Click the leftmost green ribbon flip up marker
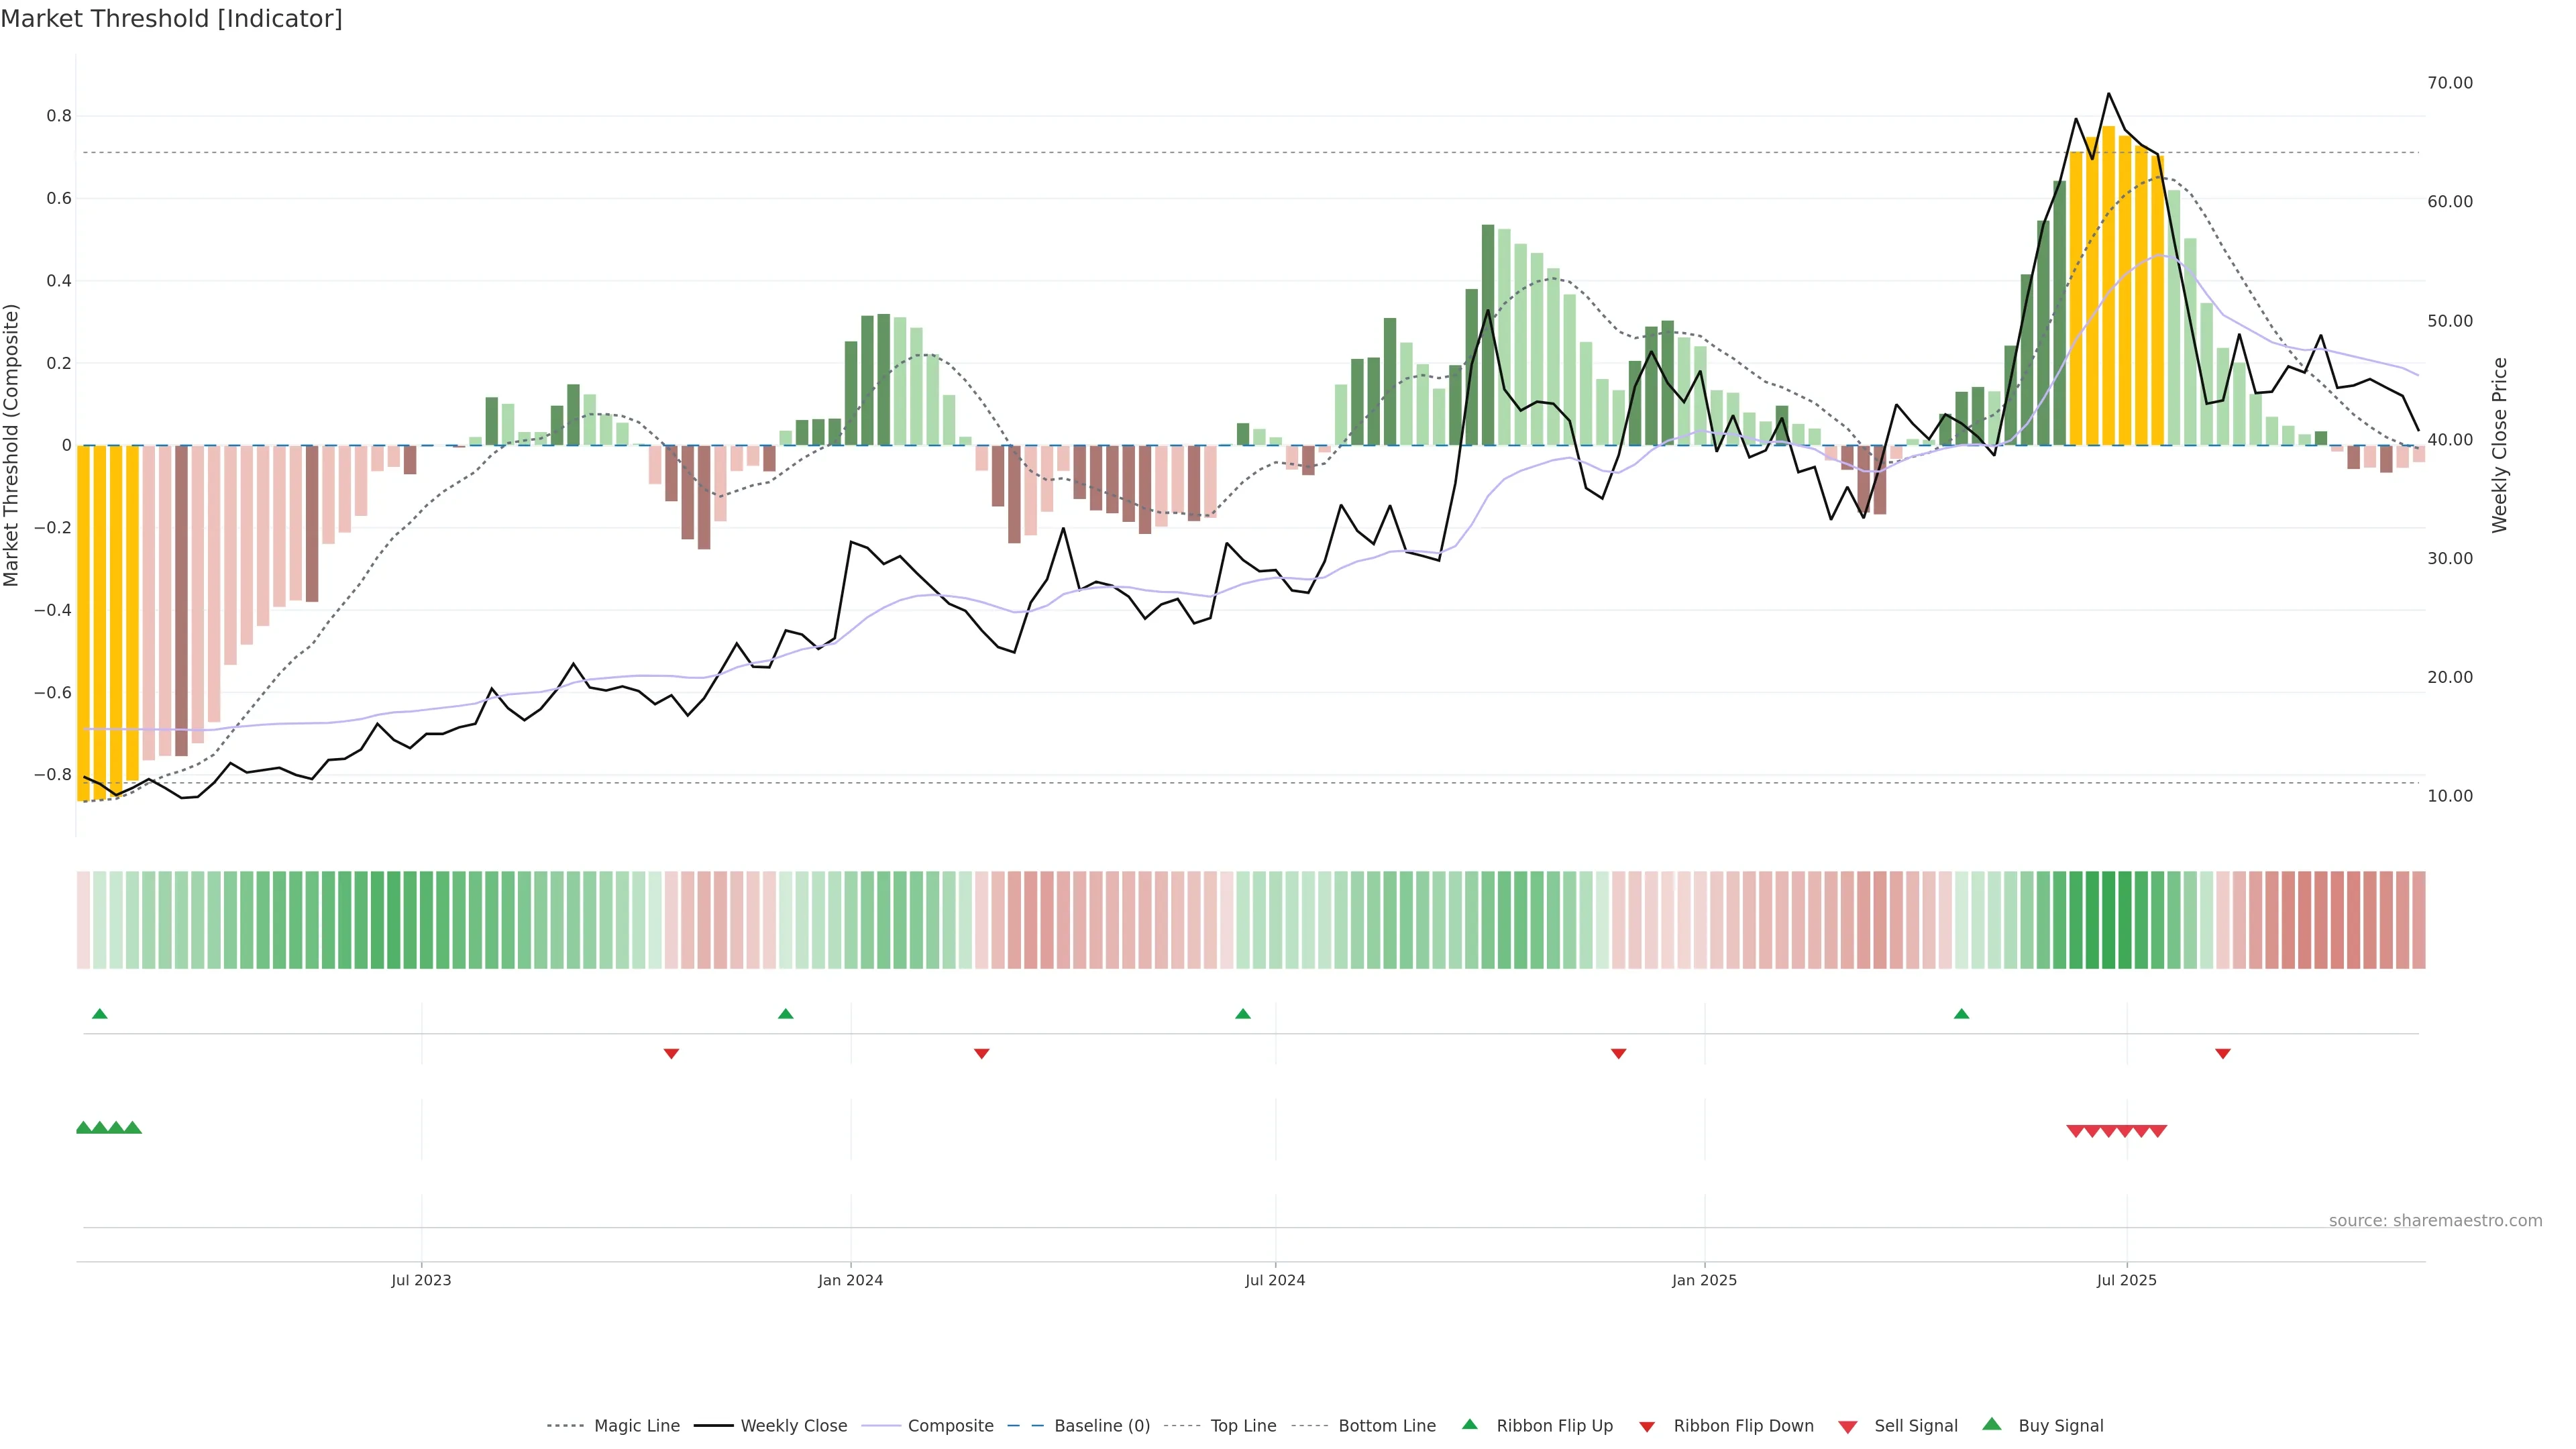 (x=99, y=1014)
